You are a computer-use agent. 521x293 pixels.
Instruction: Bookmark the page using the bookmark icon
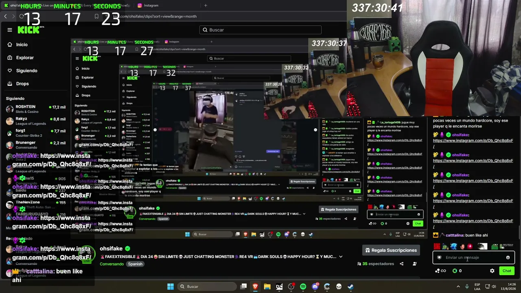point(96,16)
